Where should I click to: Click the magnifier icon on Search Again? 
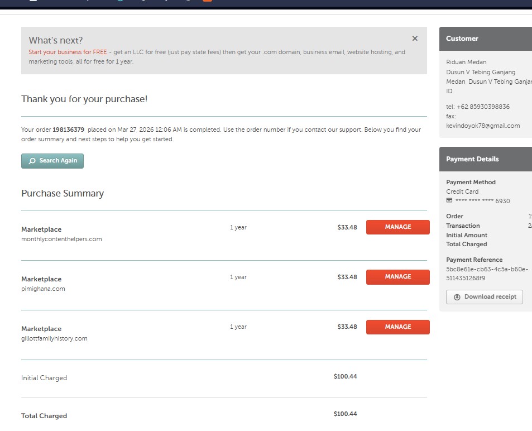(x=32, y=161)
